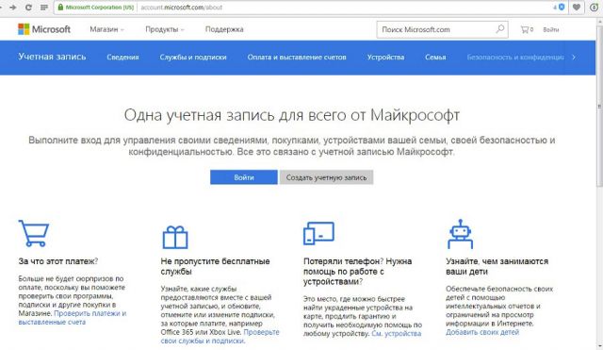This screenshot has width=603, height=350.
Task: Open downloads arrow icon in toolbar
Action: (595, 7)
